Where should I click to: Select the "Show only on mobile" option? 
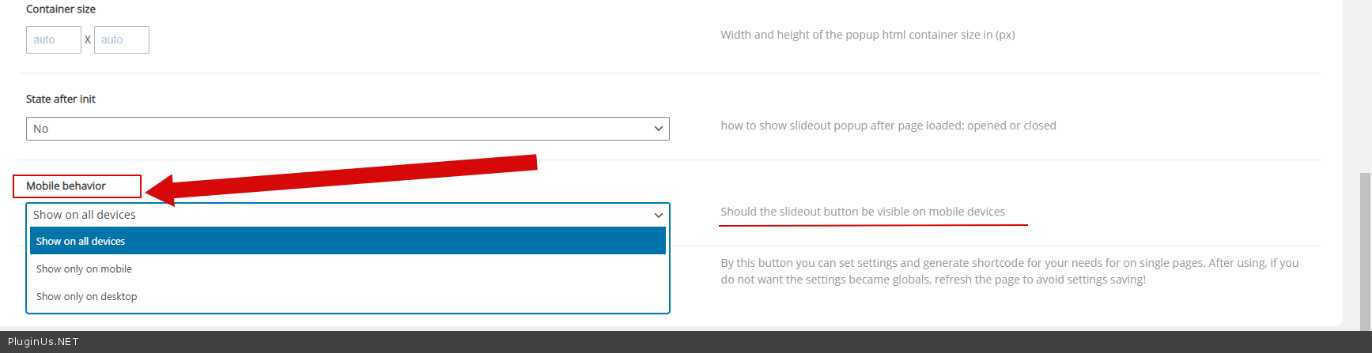click(85, 269)
